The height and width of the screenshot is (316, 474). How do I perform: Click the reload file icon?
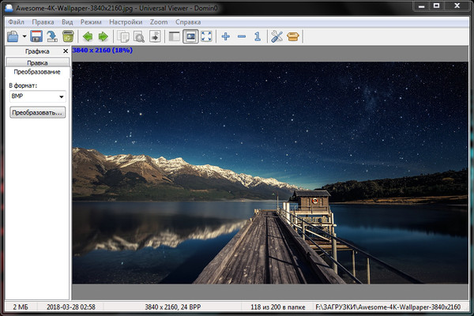(x=51, y=36)
